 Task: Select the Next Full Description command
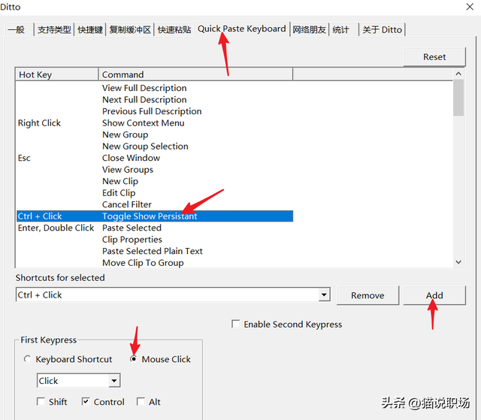coord(144,100)
